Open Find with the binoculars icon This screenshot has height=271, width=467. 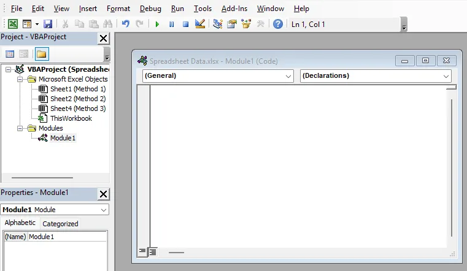tap(107, 24)
